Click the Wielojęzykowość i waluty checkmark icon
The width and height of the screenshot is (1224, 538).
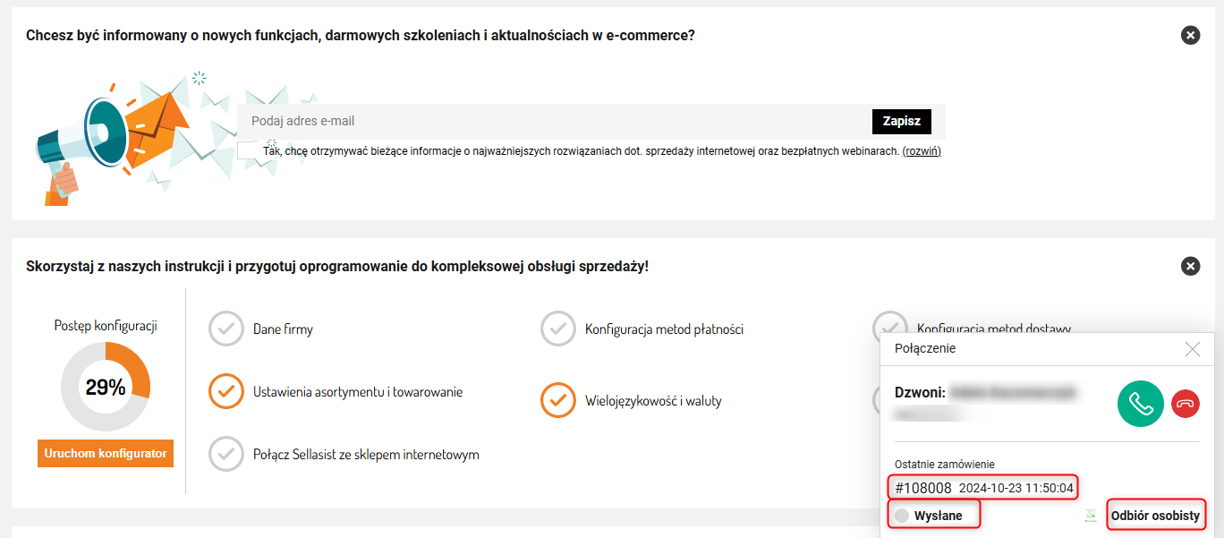pyautogui.click(x=558, y=400)
